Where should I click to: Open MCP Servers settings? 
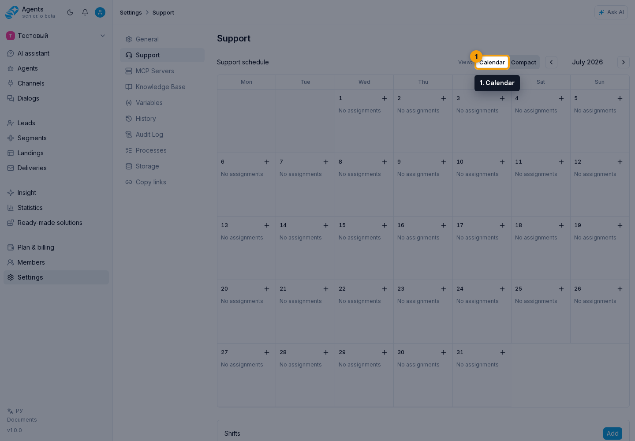click(162, 71)
